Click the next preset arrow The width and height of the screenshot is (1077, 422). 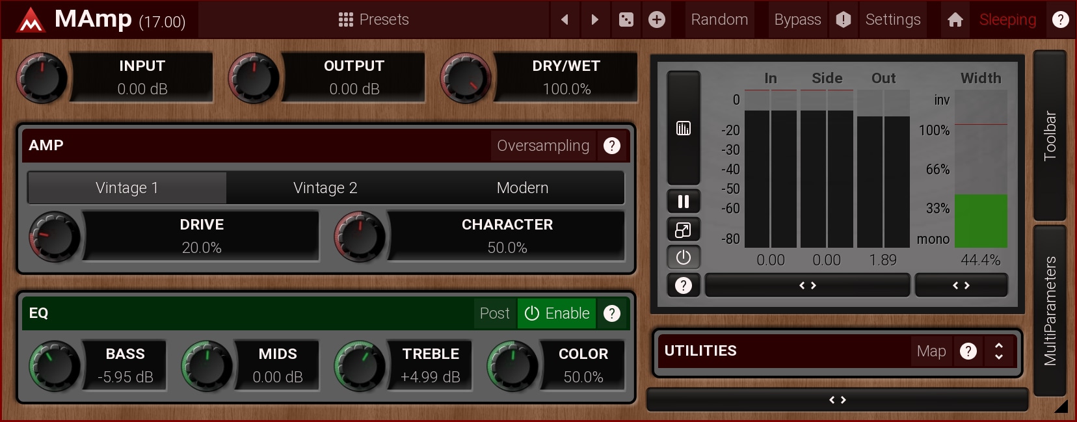coord(594,20)
